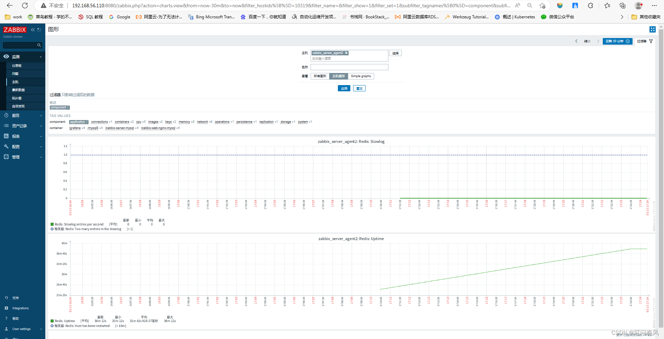Open the browser extensions puzzle icon
The height and width of the screenshot is (339, 664).
[590, 6]
